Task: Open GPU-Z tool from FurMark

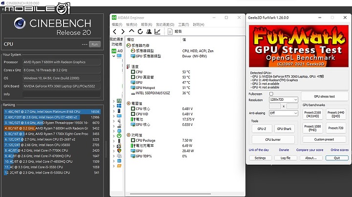Action: click(x=262, y=129)
